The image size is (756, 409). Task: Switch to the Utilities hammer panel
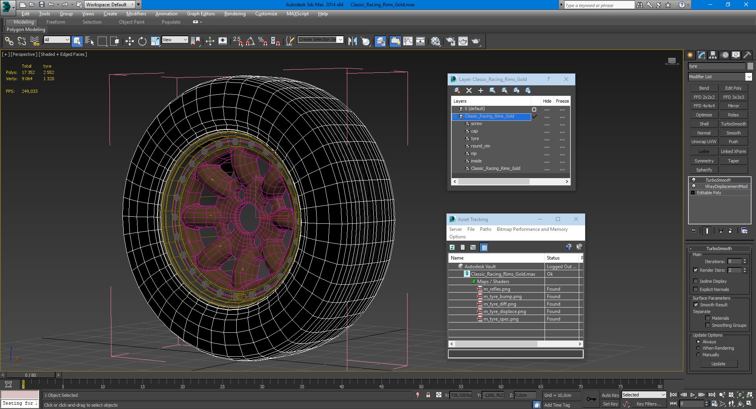tap(747, 55)
